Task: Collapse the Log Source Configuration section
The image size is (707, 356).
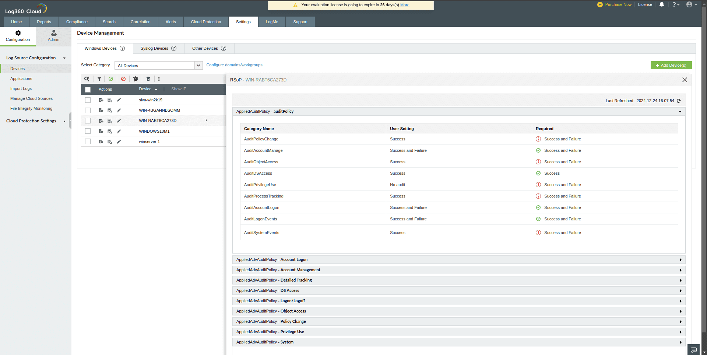Action: pyautogui.click(x=64, y=58)
